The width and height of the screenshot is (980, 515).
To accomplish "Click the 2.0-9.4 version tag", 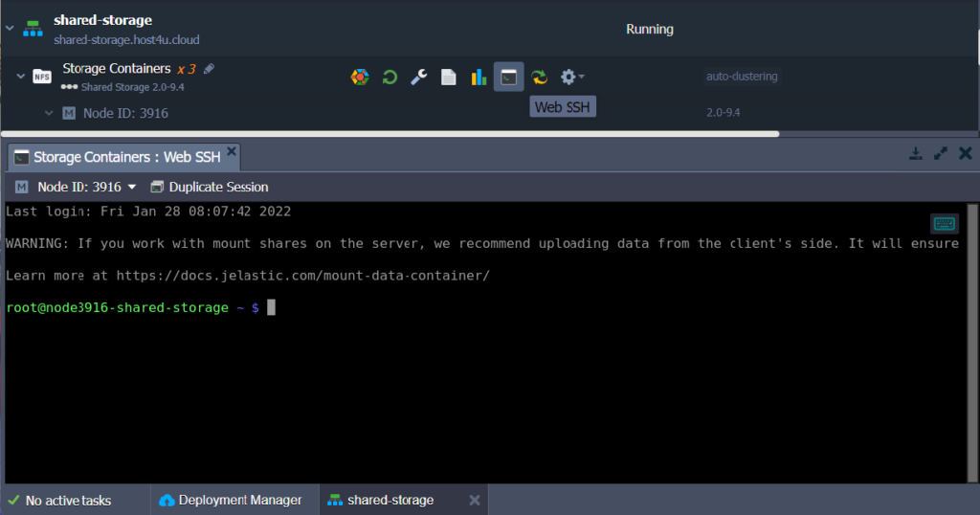I will tap(724, 113).
